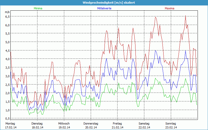Click the 3,0 y-axis value

click(x=8, y=76)
